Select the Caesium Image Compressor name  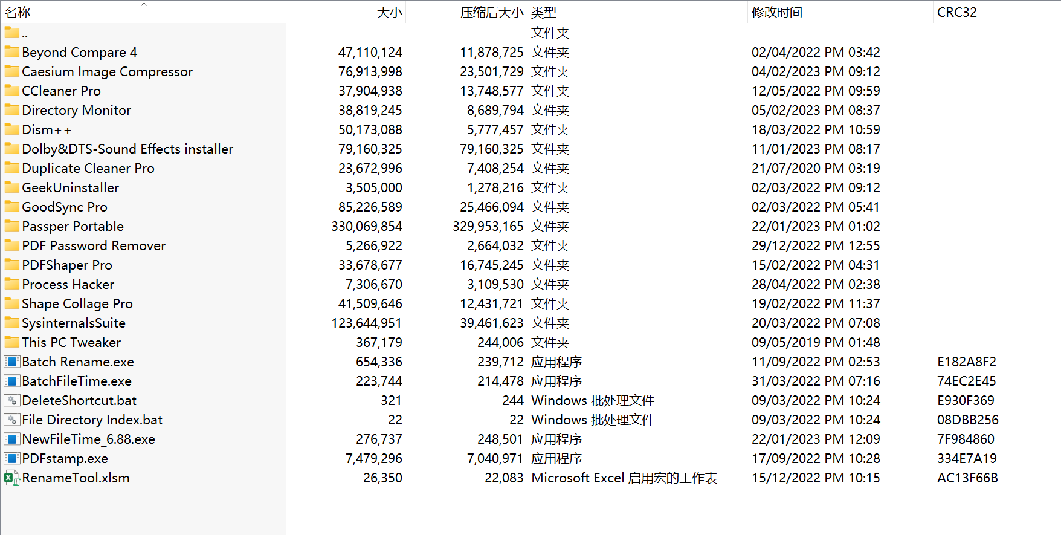108,72
